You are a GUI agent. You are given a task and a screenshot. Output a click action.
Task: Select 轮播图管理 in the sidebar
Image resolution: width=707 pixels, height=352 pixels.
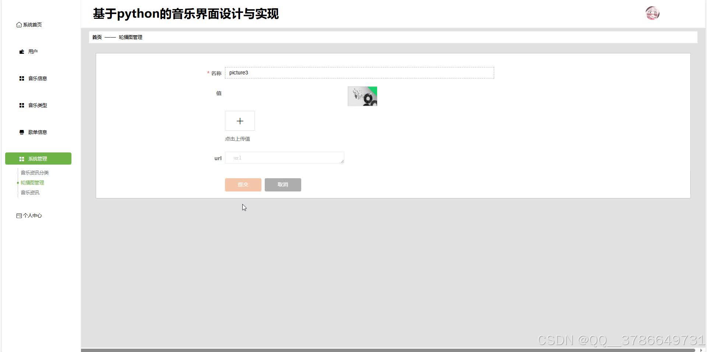[x=32, y=182]
